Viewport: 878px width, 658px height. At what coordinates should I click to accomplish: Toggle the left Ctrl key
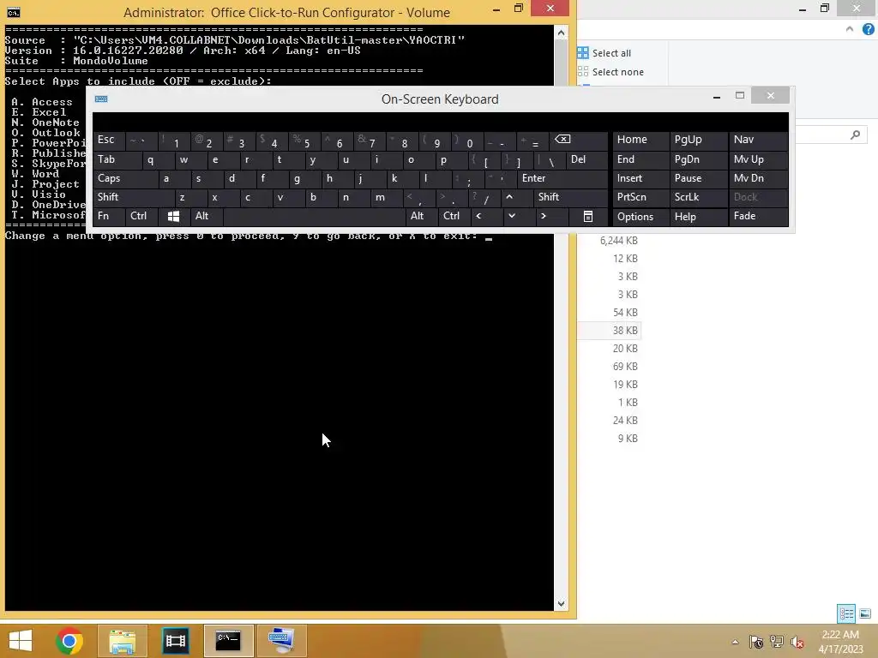click(141, 216)
